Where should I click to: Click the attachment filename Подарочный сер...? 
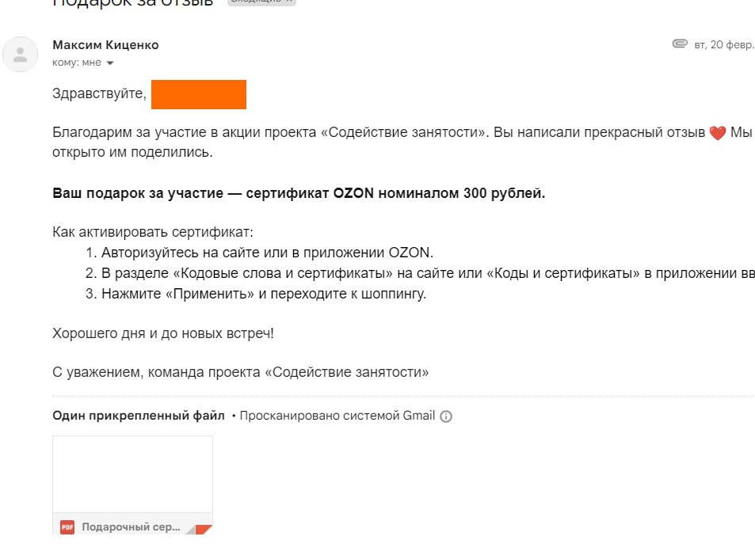(131, 527)
